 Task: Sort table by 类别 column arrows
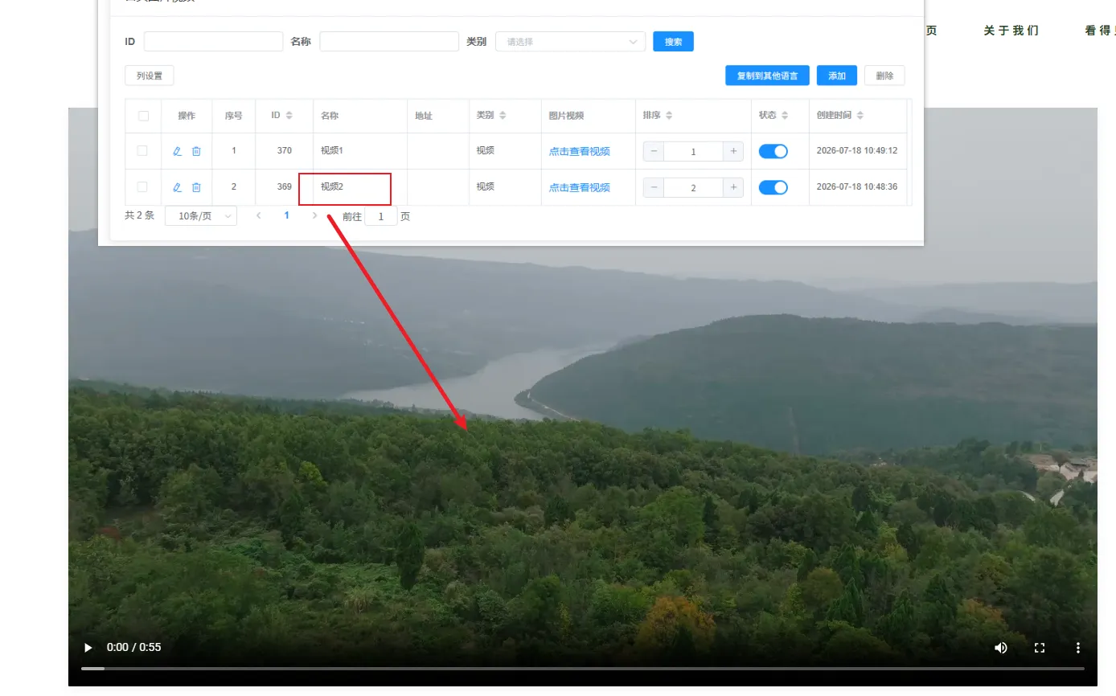[503, 116]
